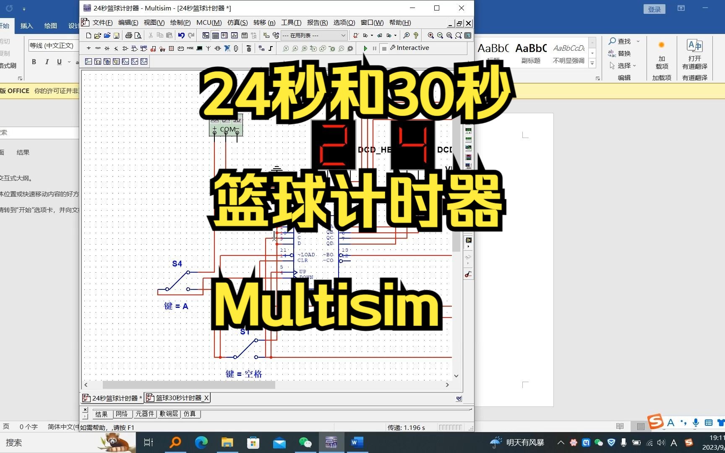Open Word ribbon display options
This screenshot has width=725, height=453.
coord(681,8)
